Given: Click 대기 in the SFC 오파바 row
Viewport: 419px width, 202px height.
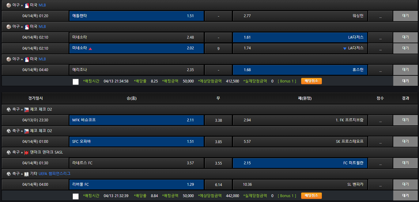Looking at the screenshot, I should (x=406, y=142).
